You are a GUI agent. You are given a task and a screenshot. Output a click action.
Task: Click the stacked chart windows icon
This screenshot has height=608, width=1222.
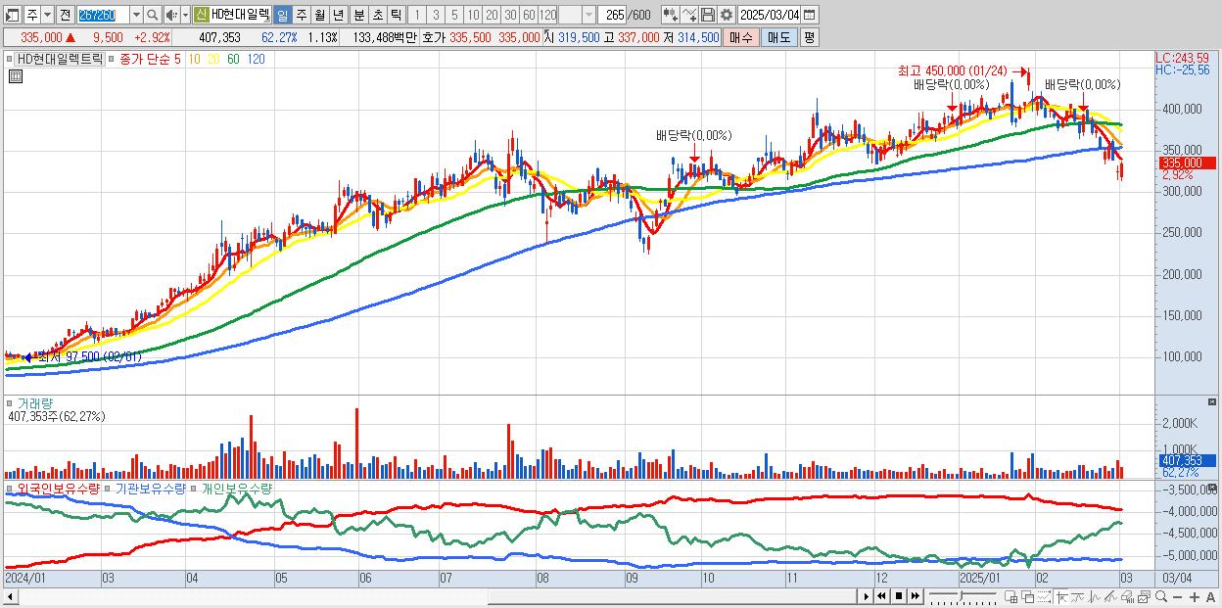click(x=1144, y=597)
